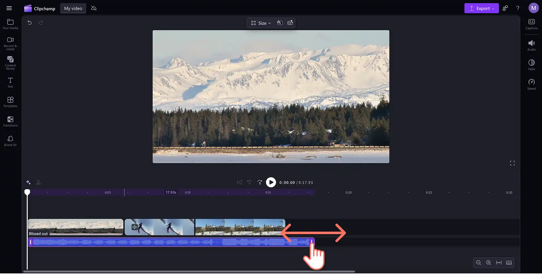Viewport: 542px width, 275px height.
Task: Click the right trim handle of audio clip
Action: coord(312,242)
